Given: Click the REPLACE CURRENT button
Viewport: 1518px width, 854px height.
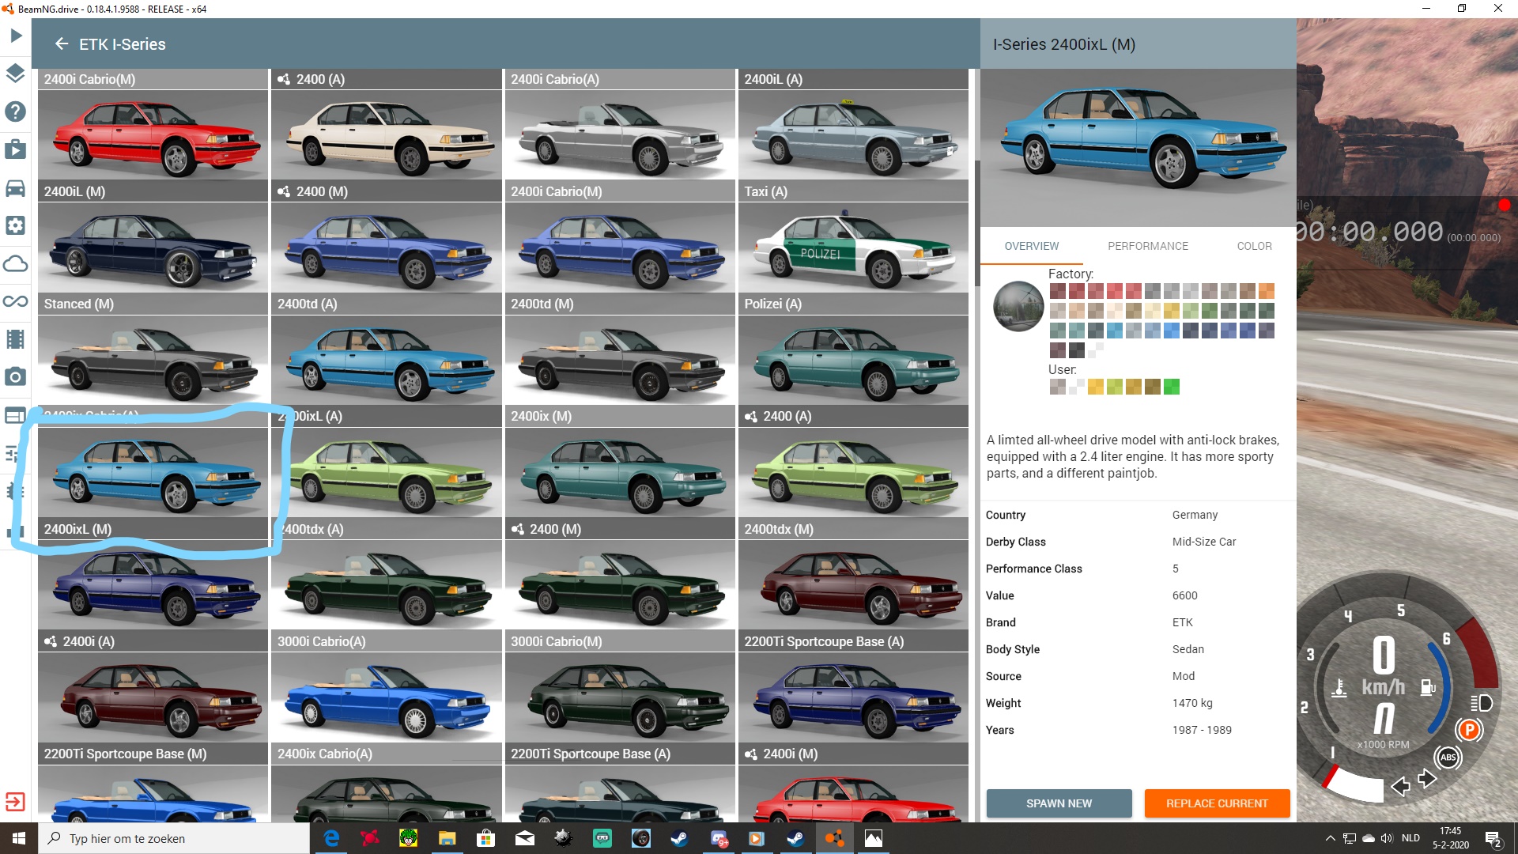Looking at the screenshot, I should tap(1217, 803).
